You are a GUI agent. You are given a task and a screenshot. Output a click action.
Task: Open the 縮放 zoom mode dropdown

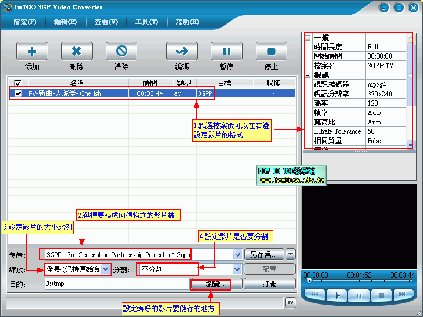pyautogui.click(x=106, y=269)
